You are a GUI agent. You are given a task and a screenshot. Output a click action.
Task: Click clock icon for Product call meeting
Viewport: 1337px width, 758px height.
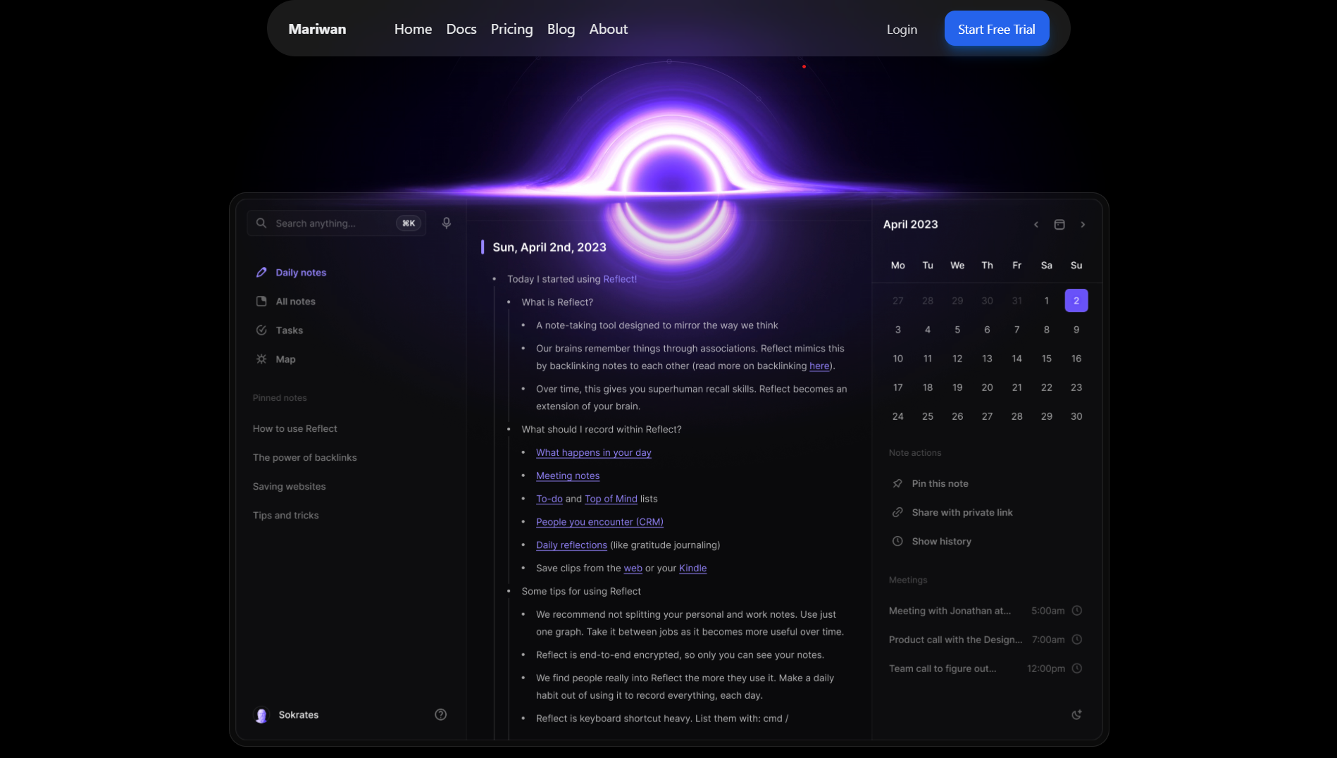tap(1077, 640)
